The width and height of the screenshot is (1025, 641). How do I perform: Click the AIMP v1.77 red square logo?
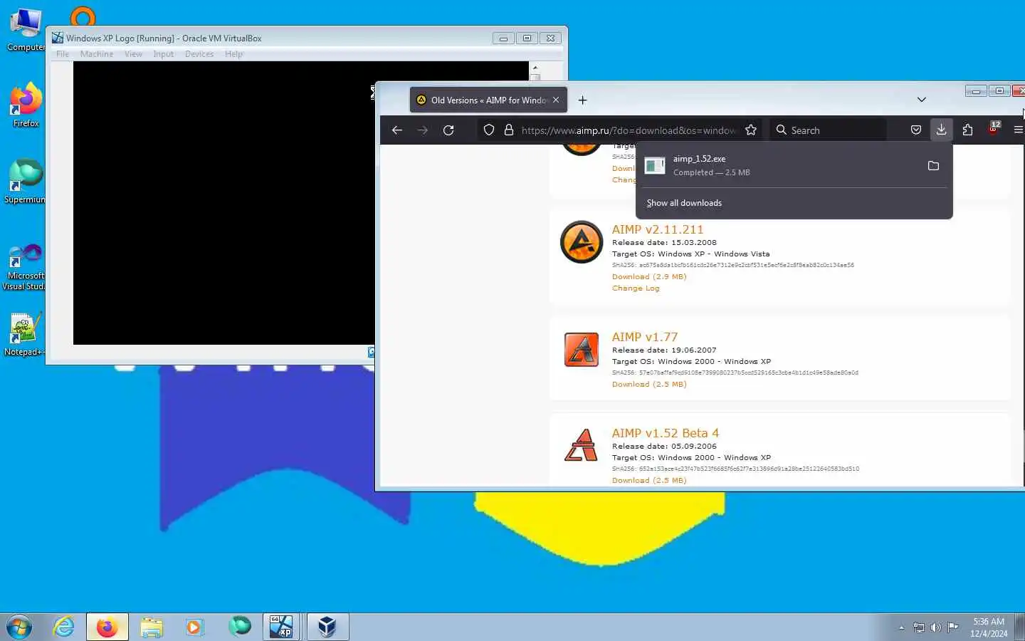click(x=582, y=350)
